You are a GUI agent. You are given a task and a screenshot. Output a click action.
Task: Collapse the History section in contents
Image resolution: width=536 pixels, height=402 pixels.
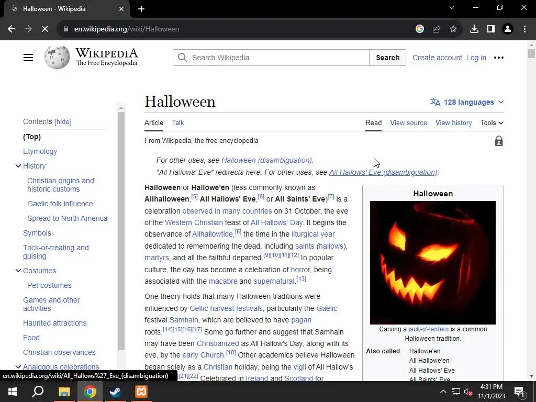click(18, 166)
